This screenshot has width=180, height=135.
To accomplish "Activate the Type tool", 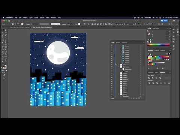I will point(2,37).
